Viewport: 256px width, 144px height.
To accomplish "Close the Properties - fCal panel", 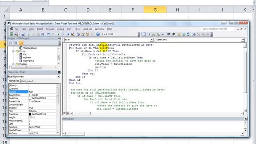I will click(59, 72).
